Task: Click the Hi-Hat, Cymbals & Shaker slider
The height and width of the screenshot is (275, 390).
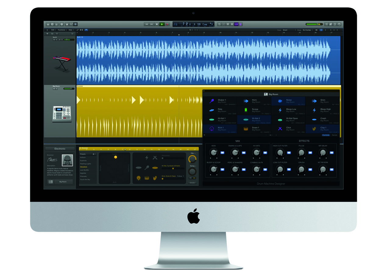Action: point(173,168)
